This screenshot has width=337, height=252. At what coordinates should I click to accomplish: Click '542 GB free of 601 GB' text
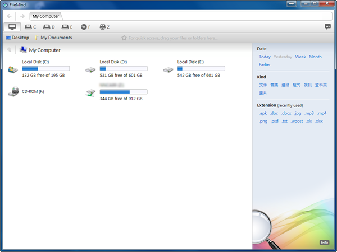tap(199, 76)
